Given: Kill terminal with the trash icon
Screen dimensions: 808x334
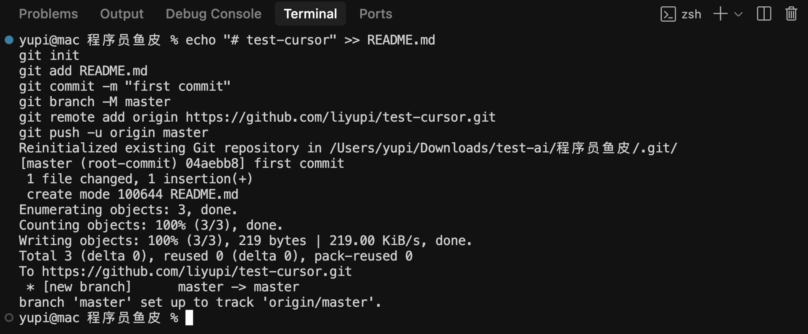Looking at the screenshot, I should tap(791, 14).
